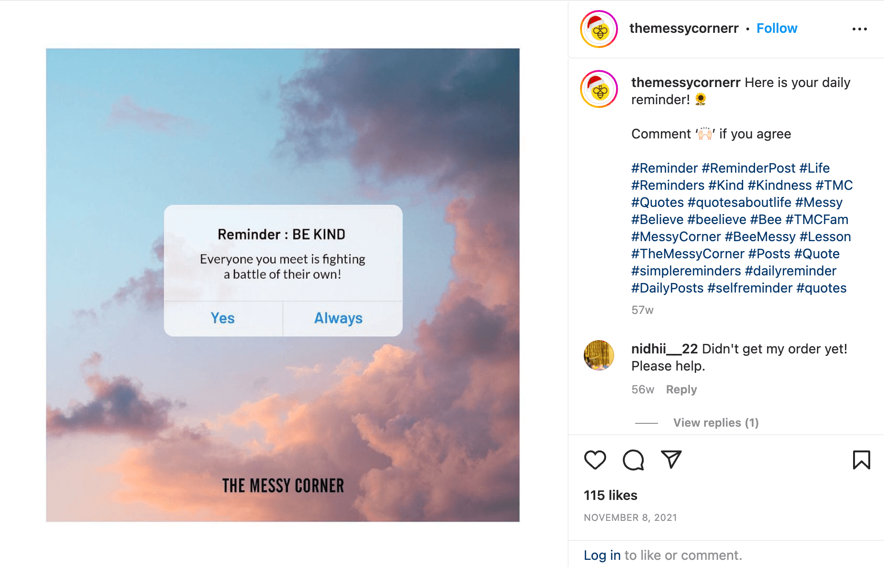Save the post with the bookmark icon
The width and height of the screenshot is (884, 567).
tap(861, 460)
